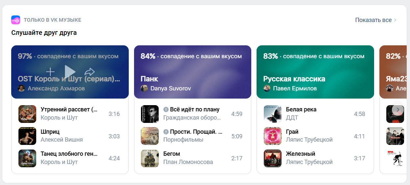Image resolution: width=410 pixels, height=185 pixels.
Task: Share the OST Король и Шут playlist
Action: pos(89,72)
